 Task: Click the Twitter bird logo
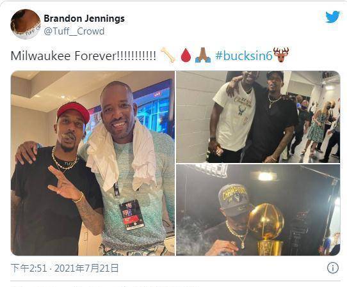(332, 17)
